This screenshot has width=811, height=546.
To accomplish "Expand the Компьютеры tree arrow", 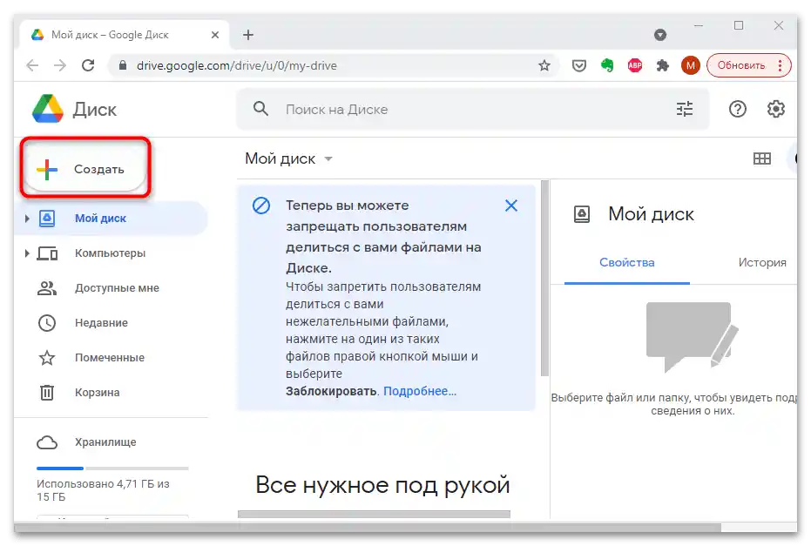I will click(x=27, y=253).
